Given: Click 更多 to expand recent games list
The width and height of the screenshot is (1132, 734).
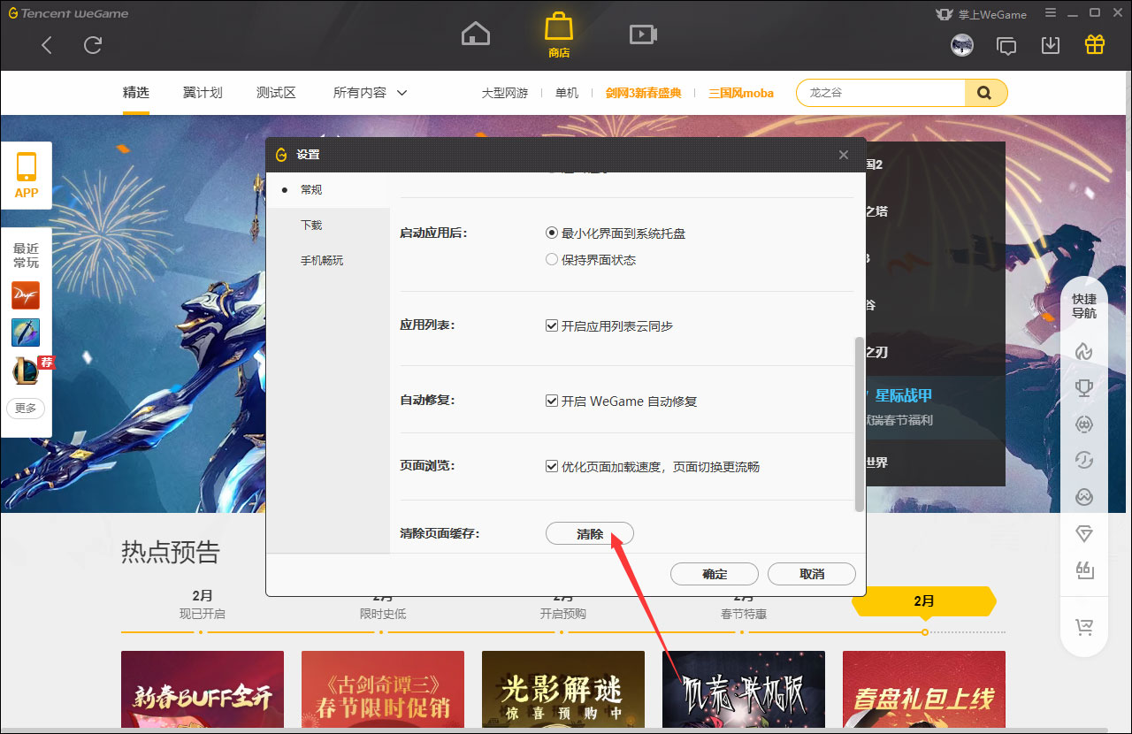Looking at the screenshot, I should coord(26,409).
